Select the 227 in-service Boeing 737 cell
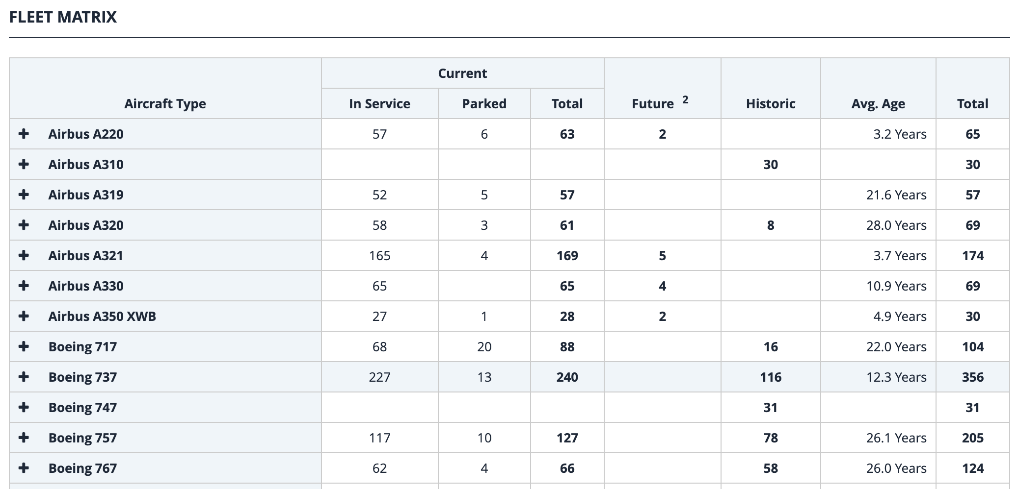 (379, 377)
